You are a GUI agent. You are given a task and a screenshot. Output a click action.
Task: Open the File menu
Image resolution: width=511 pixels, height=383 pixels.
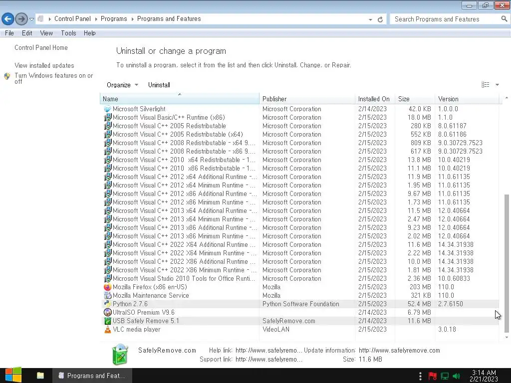(9, 33)
